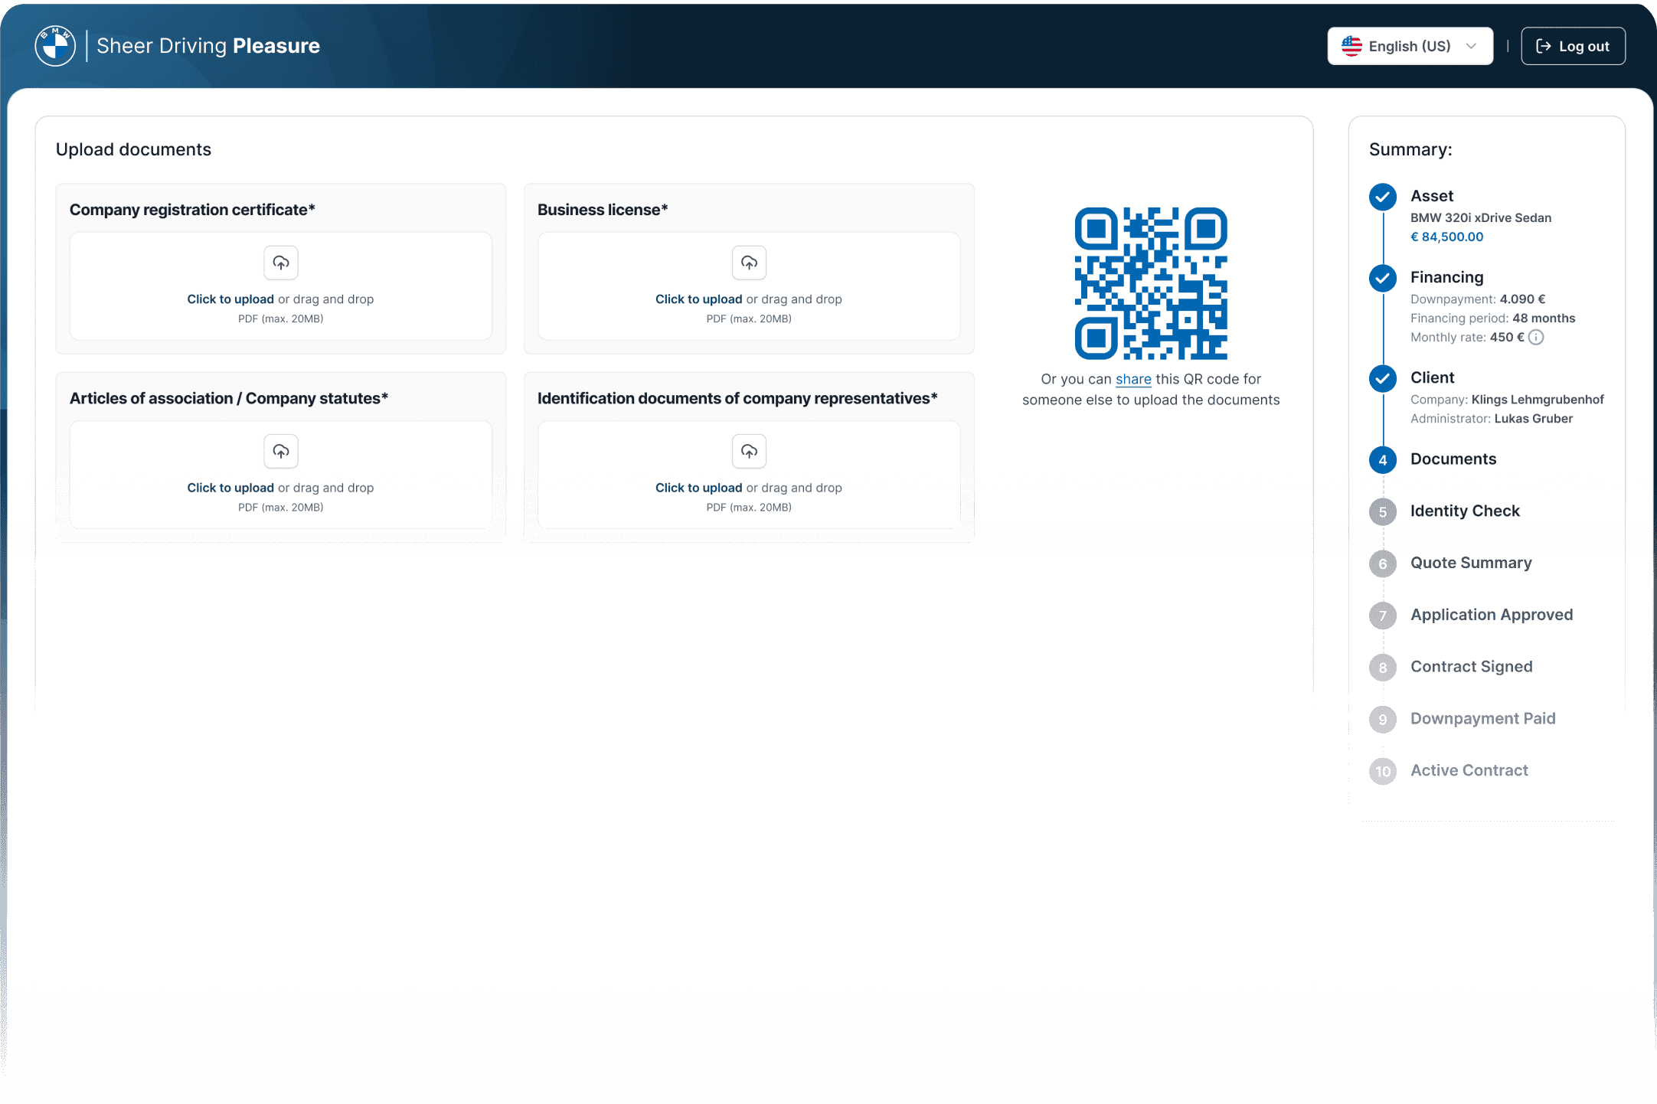The width and height of the screenshot is (1657, 1104).
Task: Click the Asset step checkmark icon
Action: coord(1382,197)
